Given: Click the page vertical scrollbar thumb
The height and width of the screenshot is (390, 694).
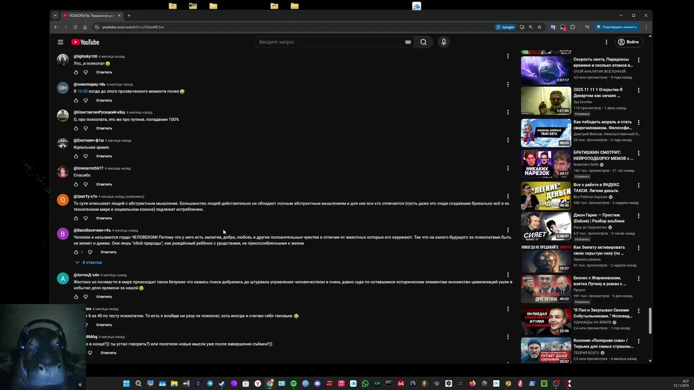Looking at the screenshot, I should coord(650,321).
